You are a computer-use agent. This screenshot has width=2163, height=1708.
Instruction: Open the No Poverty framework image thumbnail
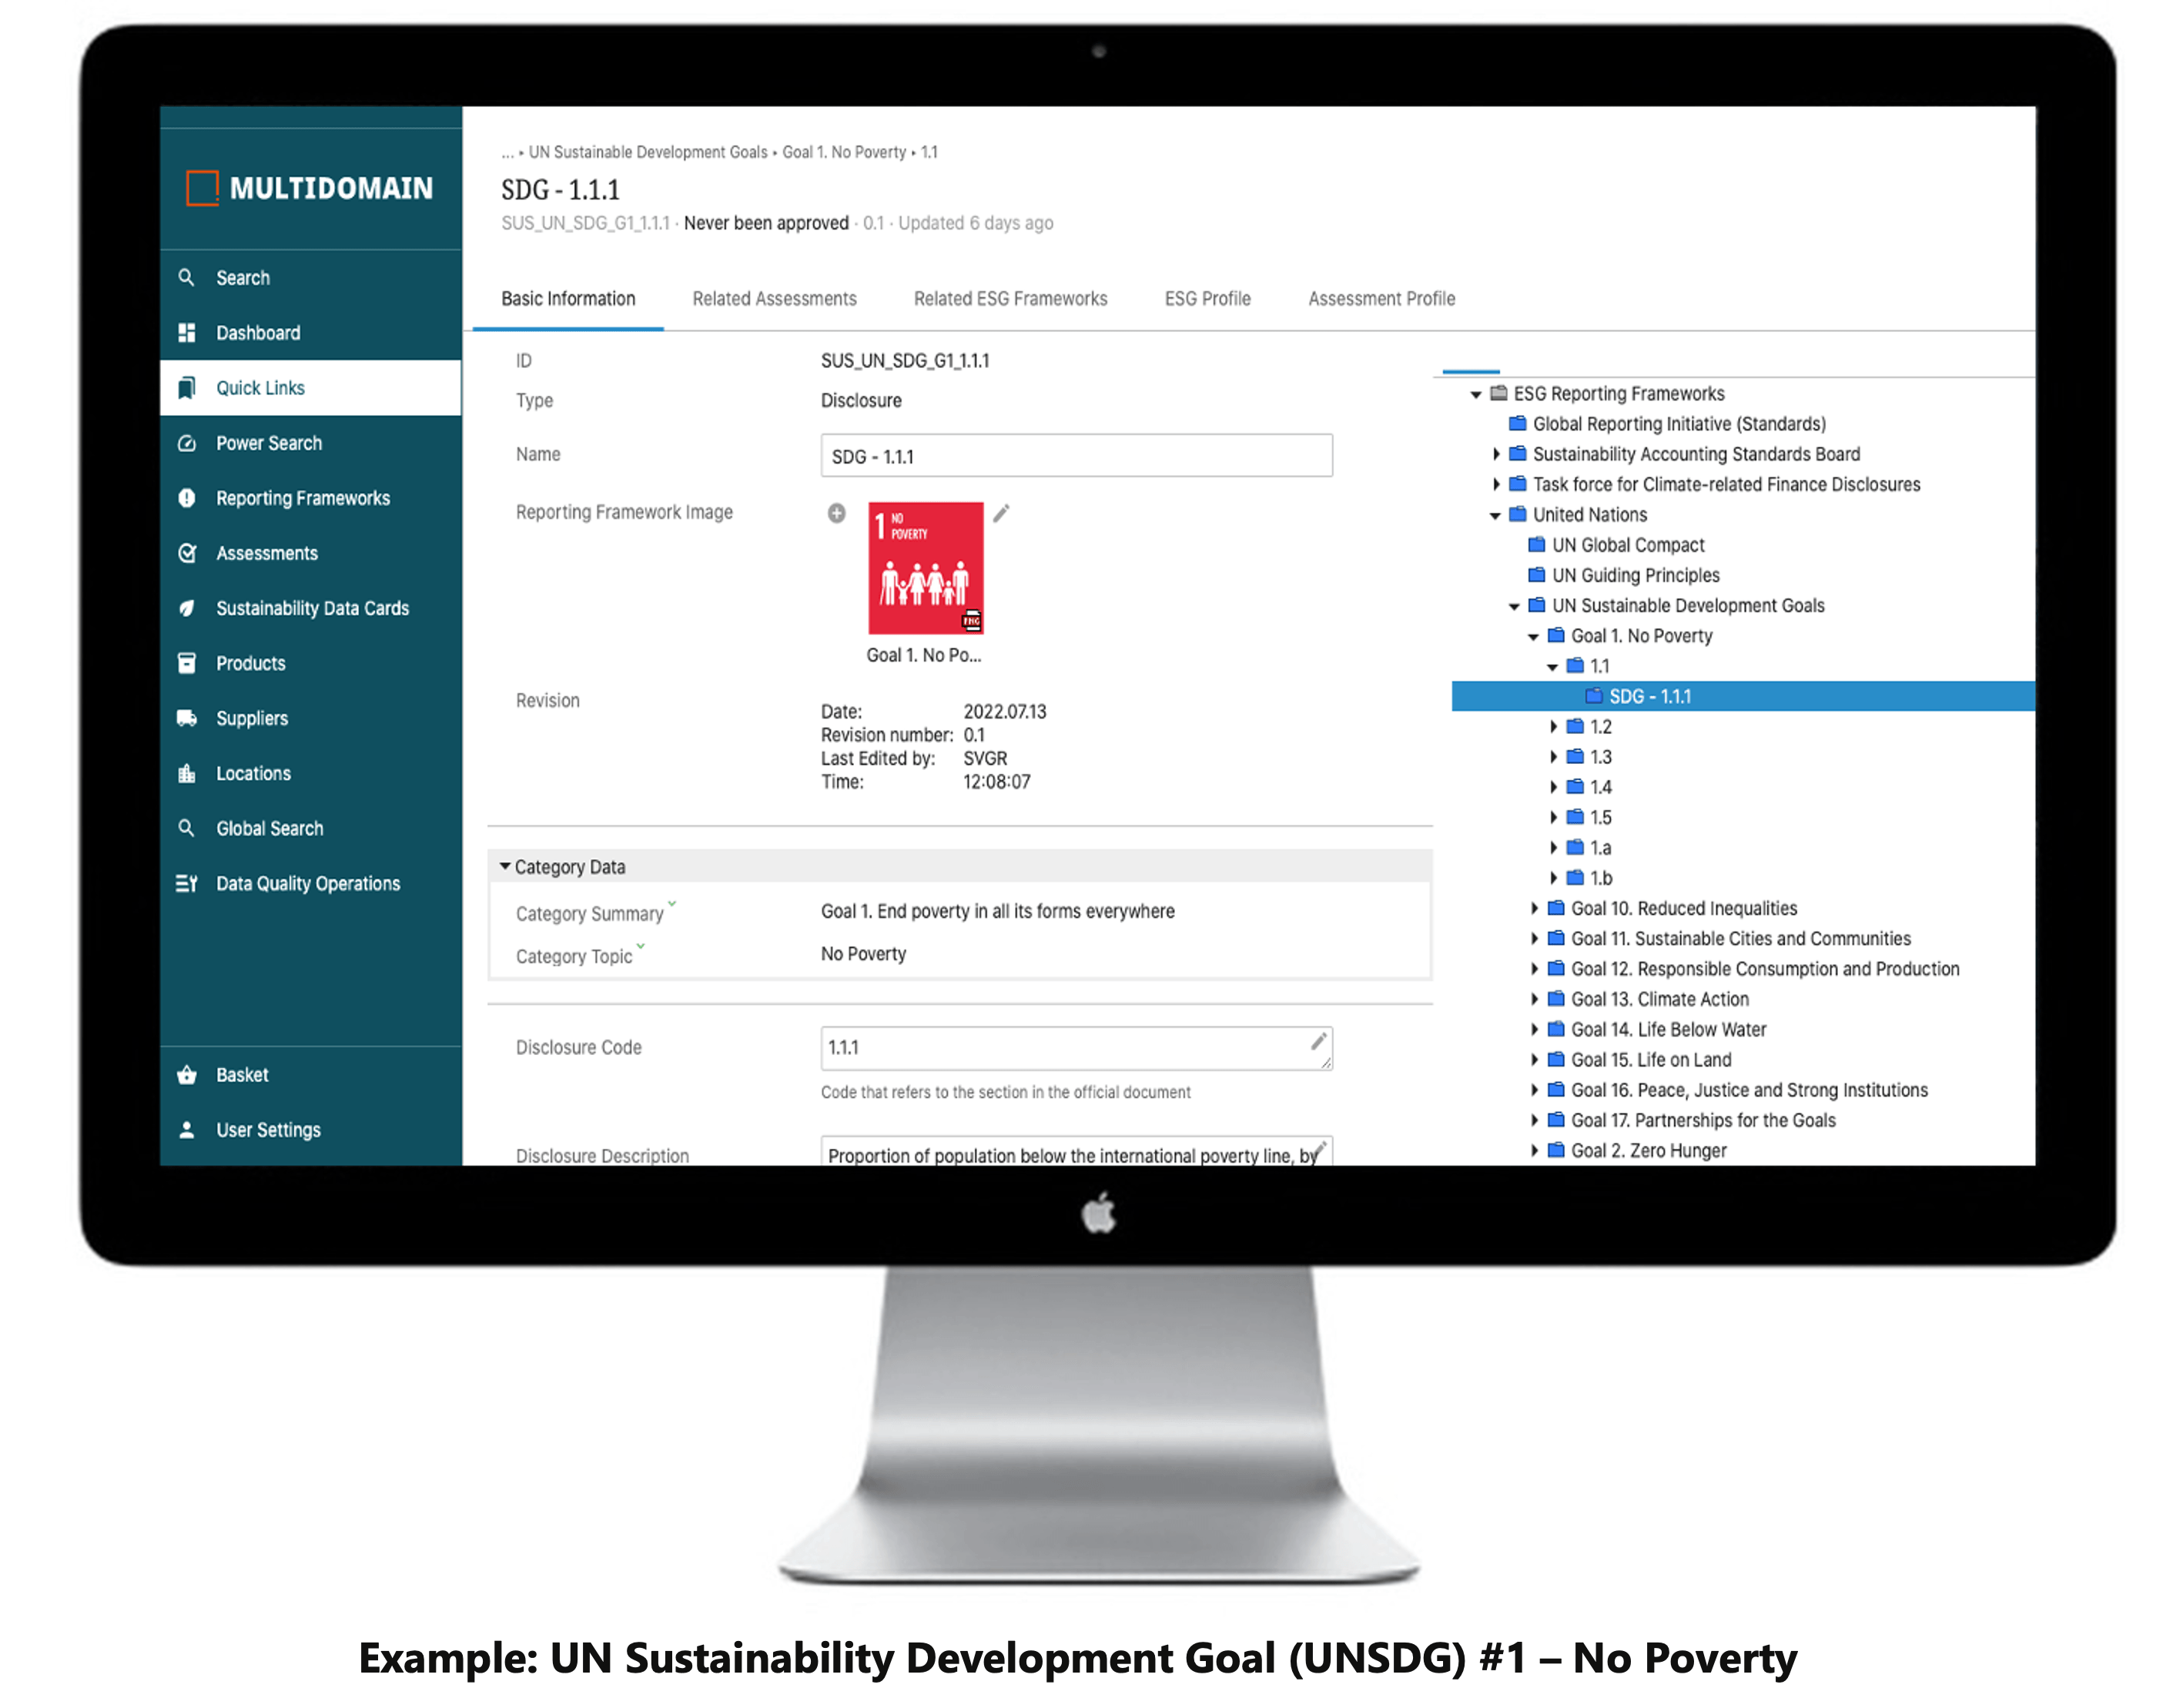click(x=925, y=568)
